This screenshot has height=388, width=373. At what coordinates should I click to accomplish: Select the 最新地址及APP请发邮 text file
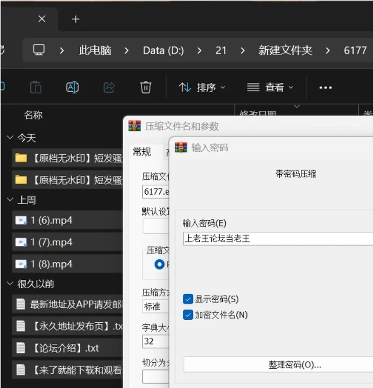click(68, 304)
